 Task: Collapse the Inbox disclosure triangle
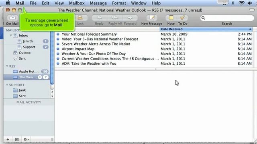(x=11, y=36)
